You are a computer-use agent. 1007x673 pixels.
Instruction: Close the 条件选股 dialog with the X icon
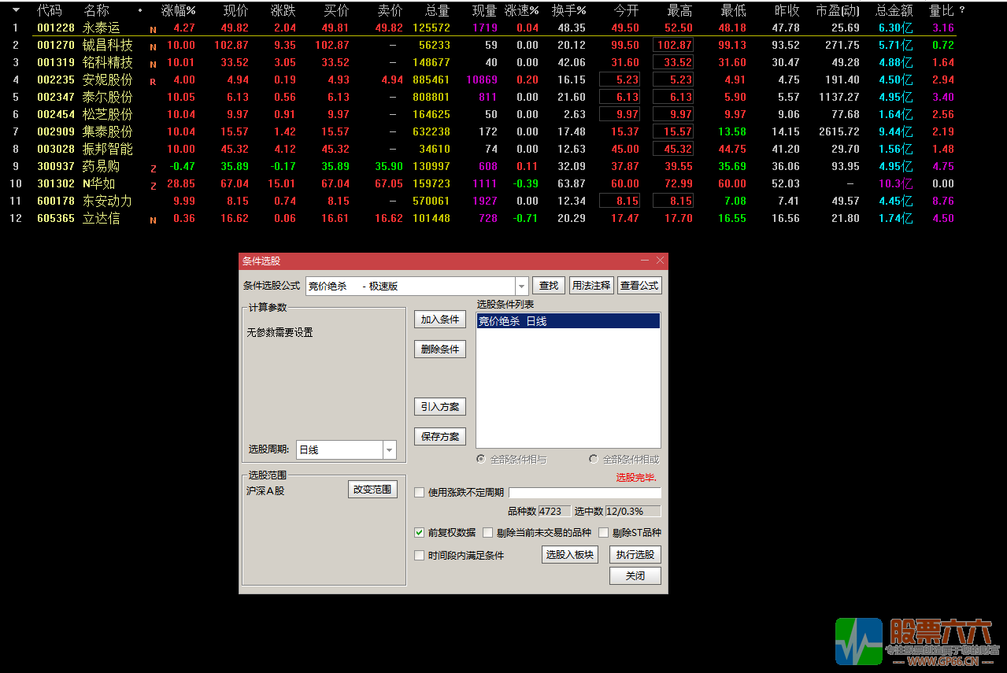660,261
